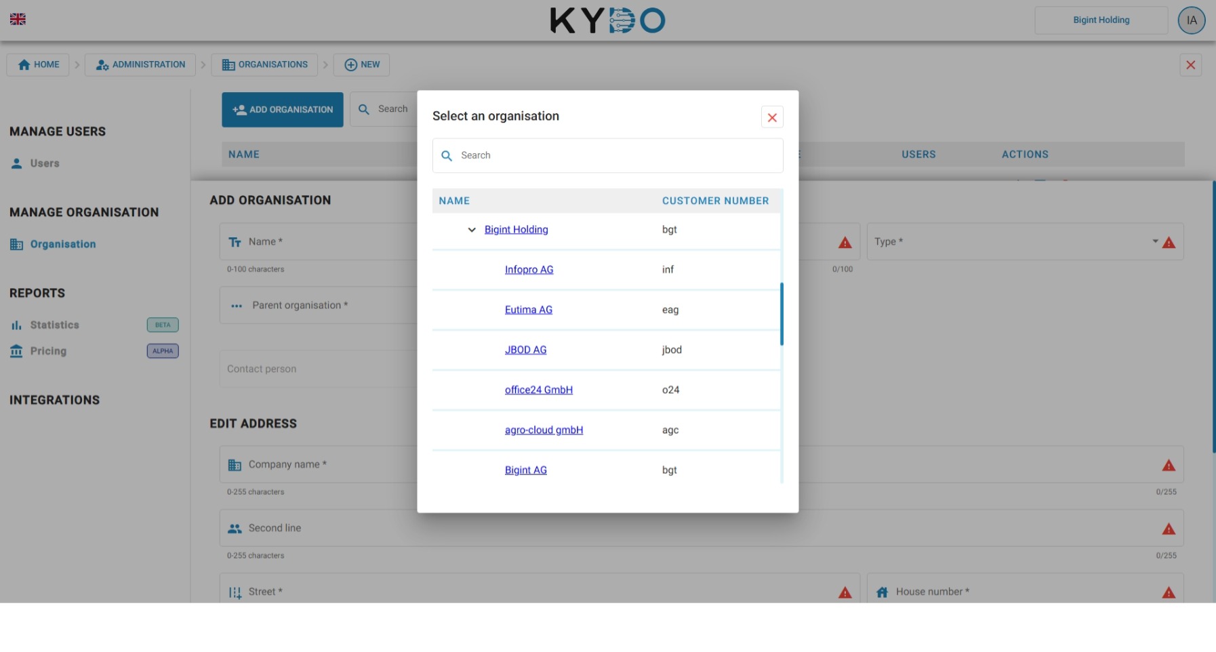Click the Type field warning icon
The image size is (1216, 652).
[1169, 243]
